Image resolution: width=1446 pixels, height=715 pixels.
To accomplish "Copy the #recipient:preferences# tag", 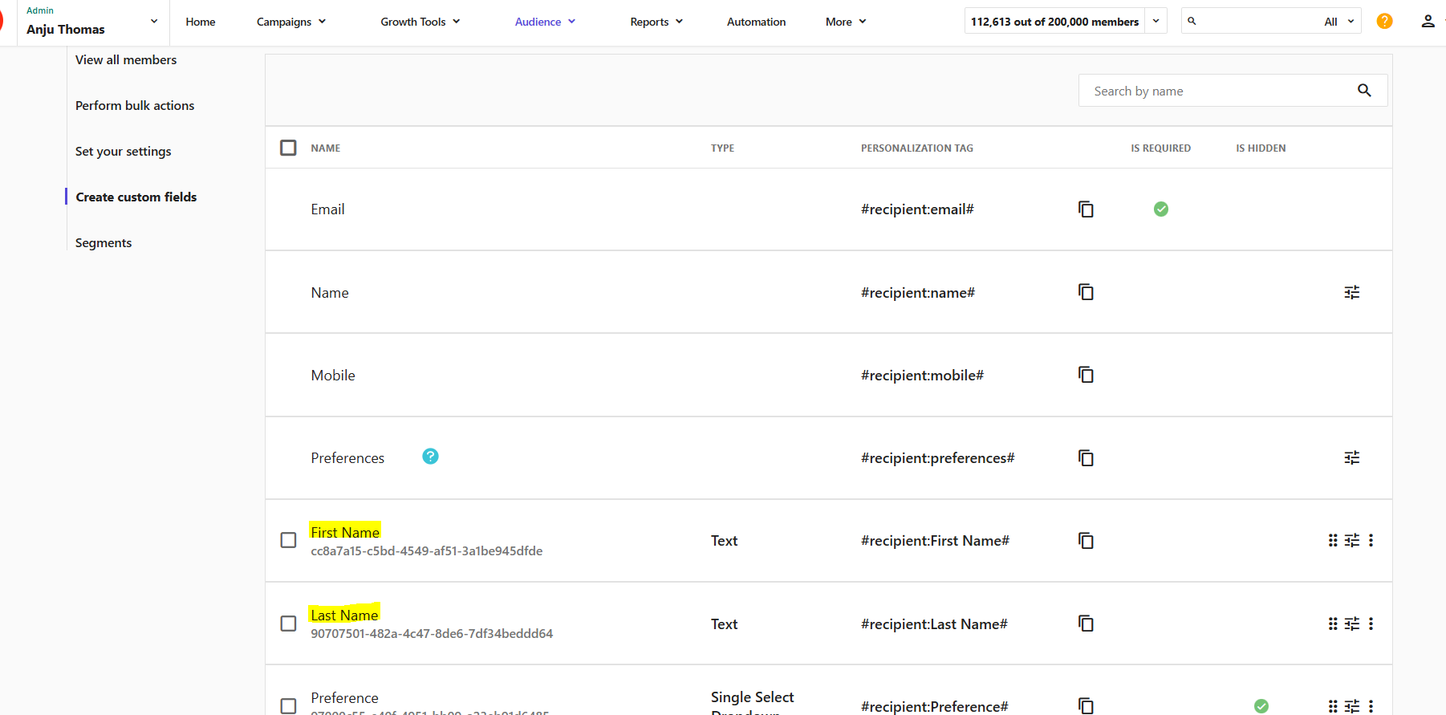I will coord(1086,458).
